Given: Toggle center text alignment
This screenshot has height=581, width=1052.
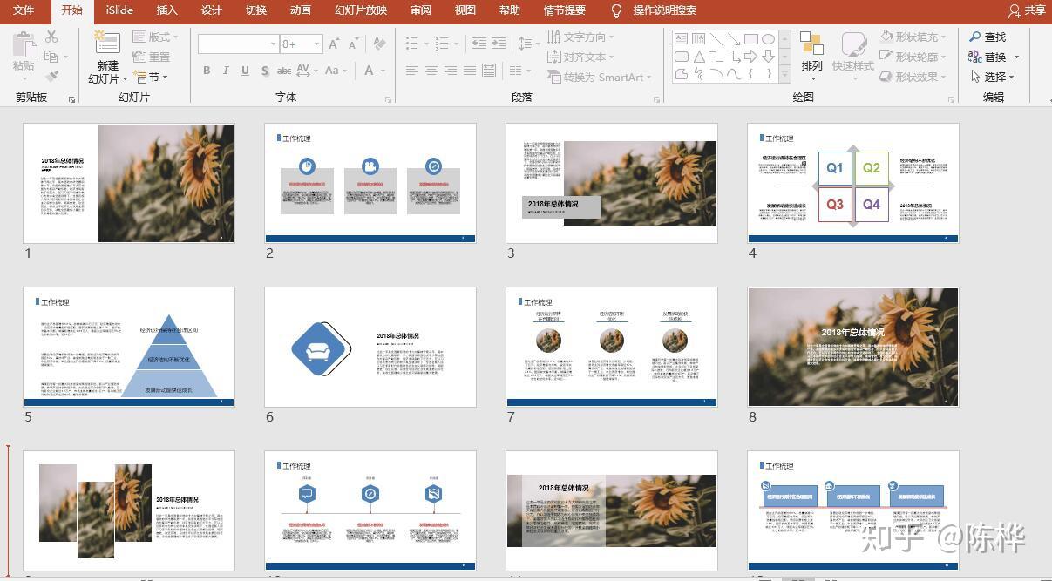Looking at the screenshot, I should [431, 71].
